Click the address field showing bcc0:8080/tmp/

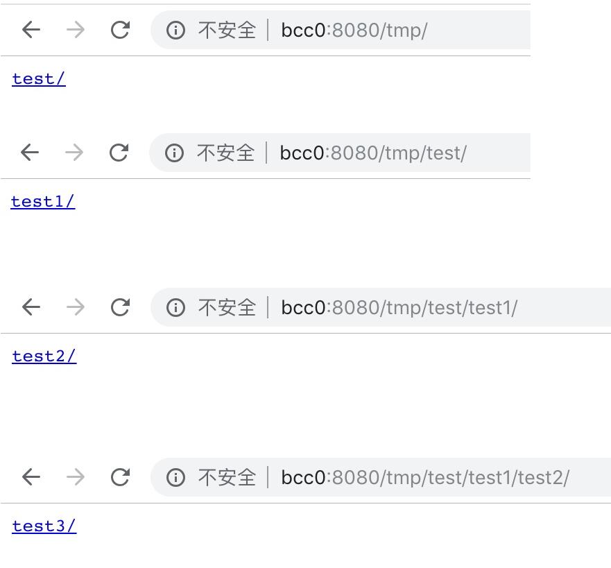pyautogui.click(x=354, y=30)
